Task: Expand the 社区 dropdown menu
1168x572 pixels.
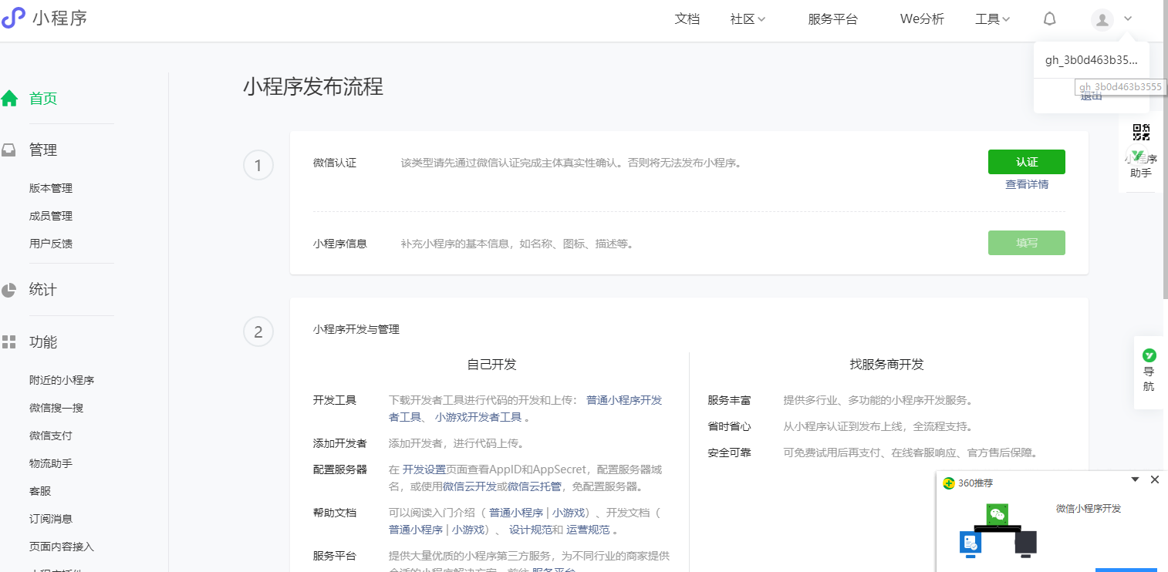Action: tap(748, 19)
